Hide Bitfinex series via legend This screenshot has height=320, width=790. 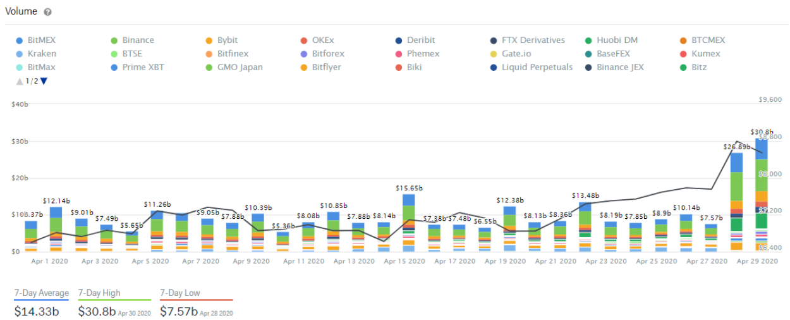tap(227, 54)
